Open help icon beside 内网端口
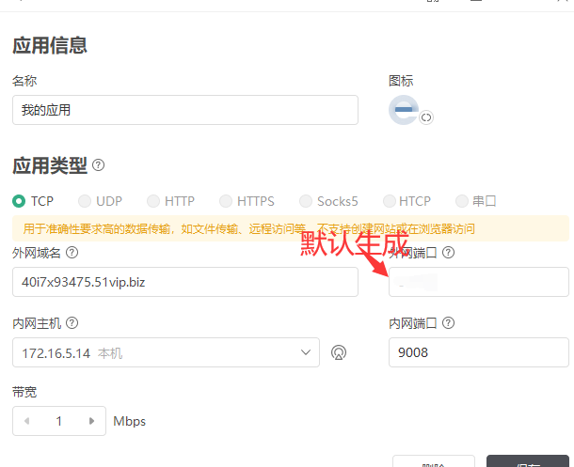The image size is (574, 467). pyautogui.click(x=449, y=323)
